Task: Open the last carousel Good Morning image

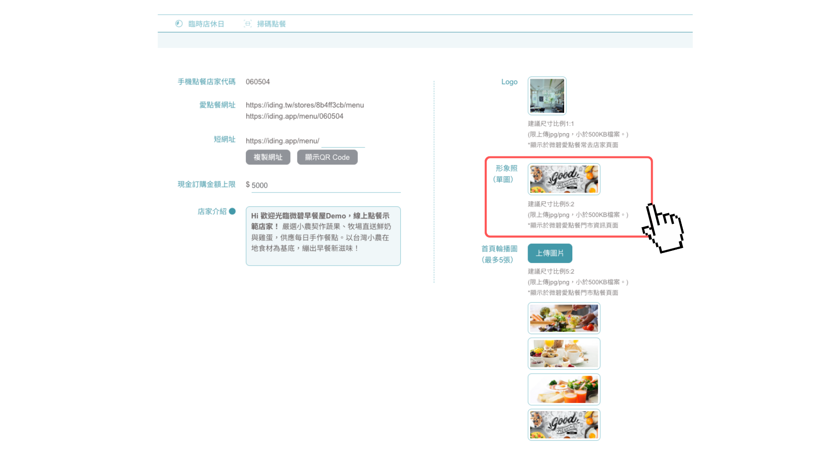Action: tap(564, 425)
